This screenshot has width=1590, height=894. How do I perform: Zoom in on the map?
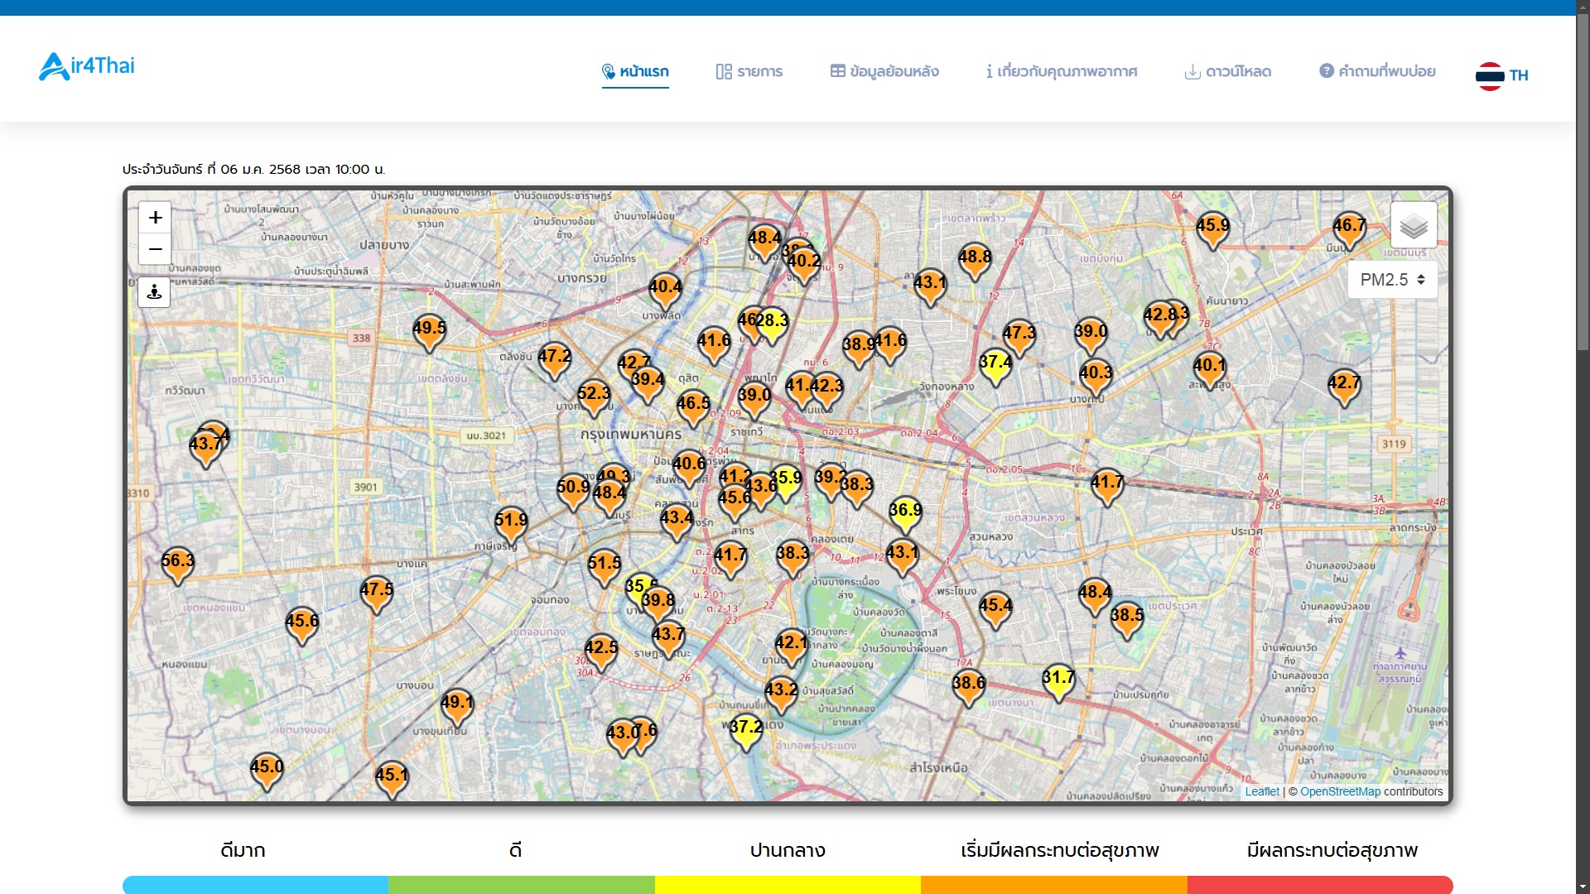click(155, 218)
